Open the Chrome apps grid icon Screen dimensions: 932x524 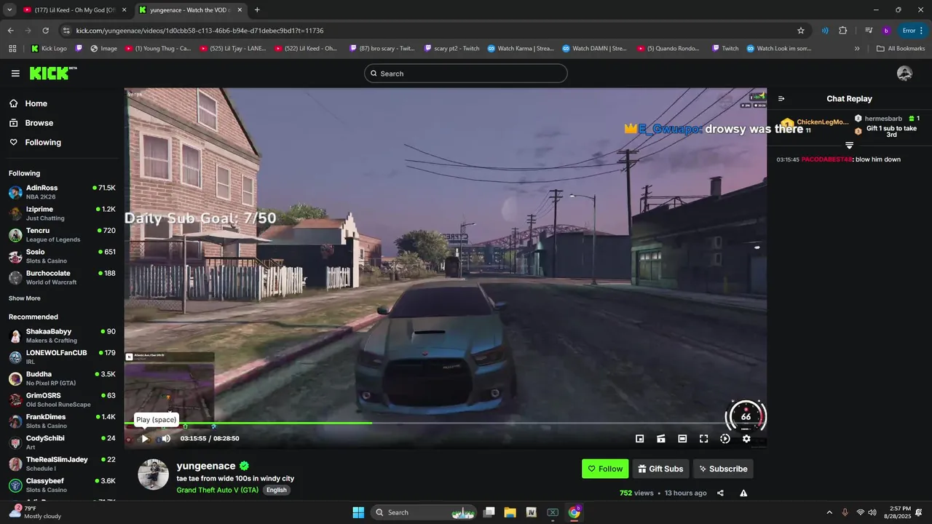[x=12, y=49]
